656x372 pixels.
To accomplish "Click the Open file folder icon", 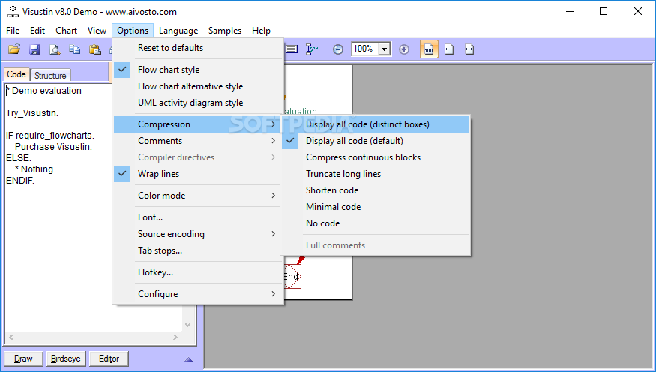I will tap(14, 49).
